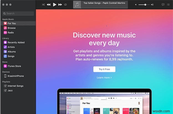Click the low volume speaker icon
This screenshot has height=114, width=173.
pyautogui.click(x=136, y=5)
